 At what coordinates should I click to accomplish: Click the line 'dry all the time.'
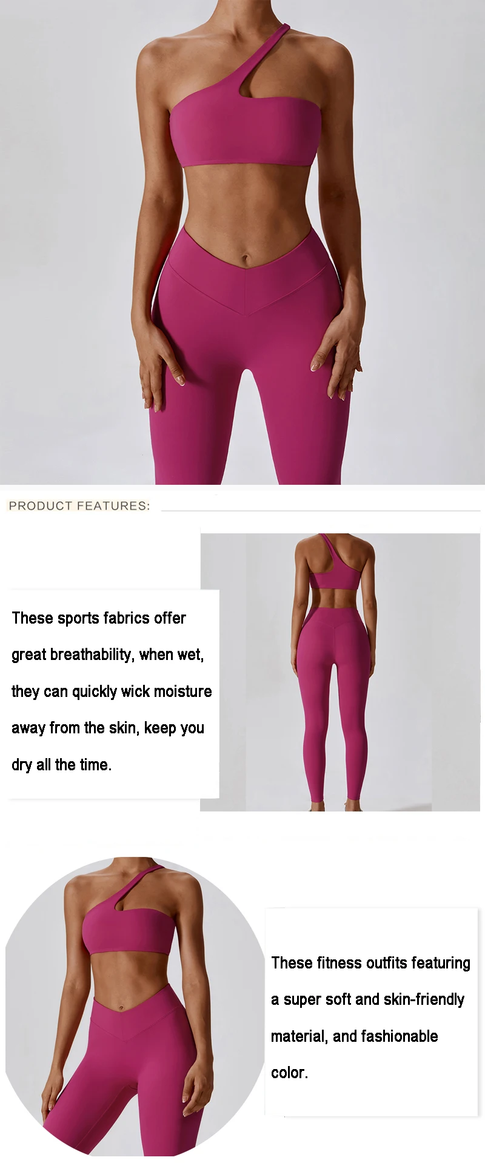(x=62, y=765)
